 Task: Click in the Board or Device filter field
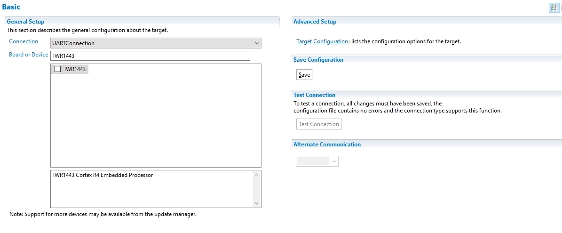pos(150,56)
